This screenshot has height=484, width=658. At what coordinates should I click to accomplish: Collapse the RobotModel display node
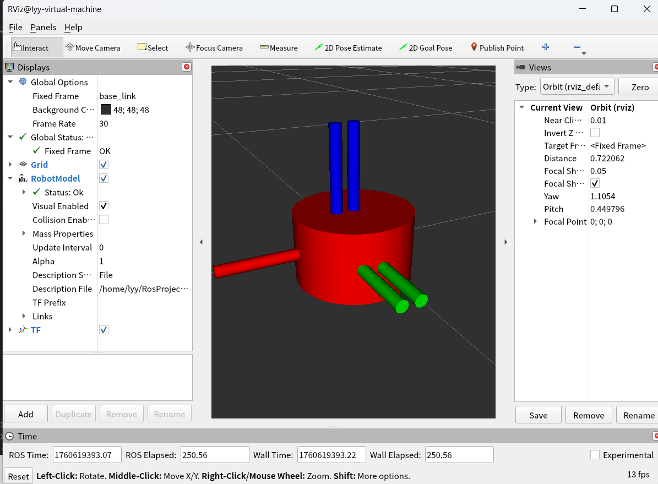coord(10,178)
